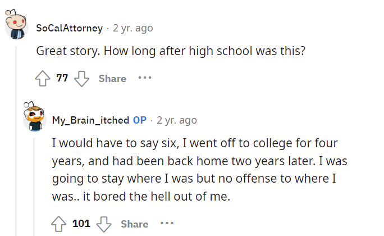This screenshot has height=236, width=384.
Task: Collapse My_Brain_itched's reply via its thread line
Action: coord(34,187)
